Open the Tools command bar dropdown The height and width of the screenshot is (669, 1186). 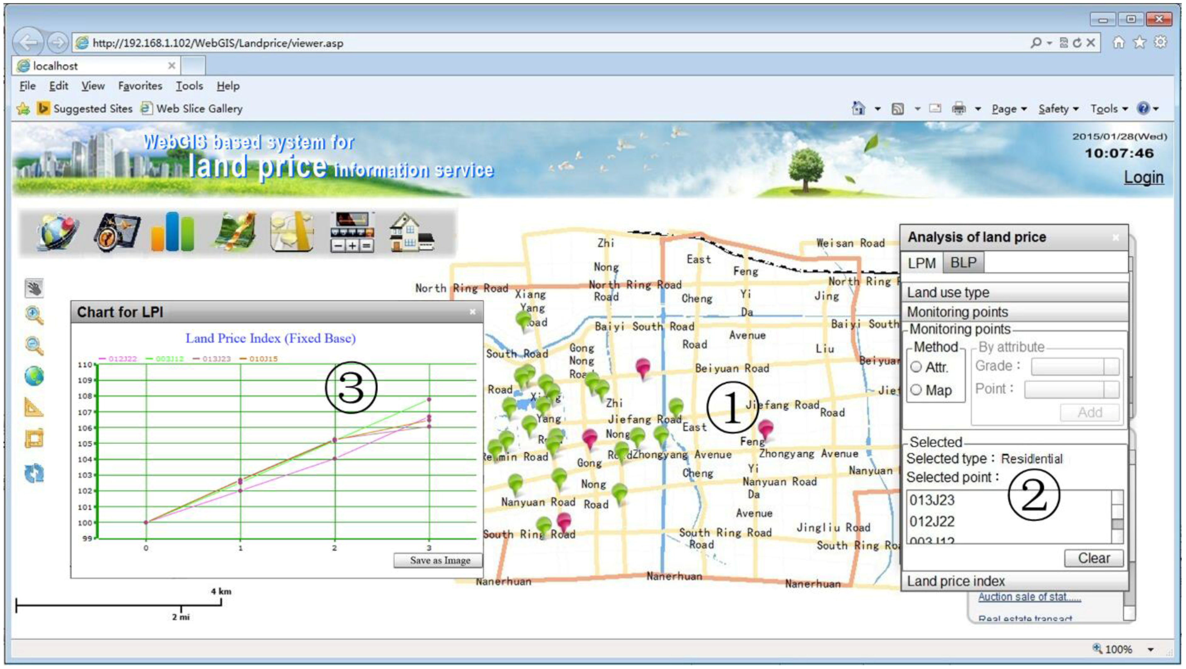point(1109,109)
